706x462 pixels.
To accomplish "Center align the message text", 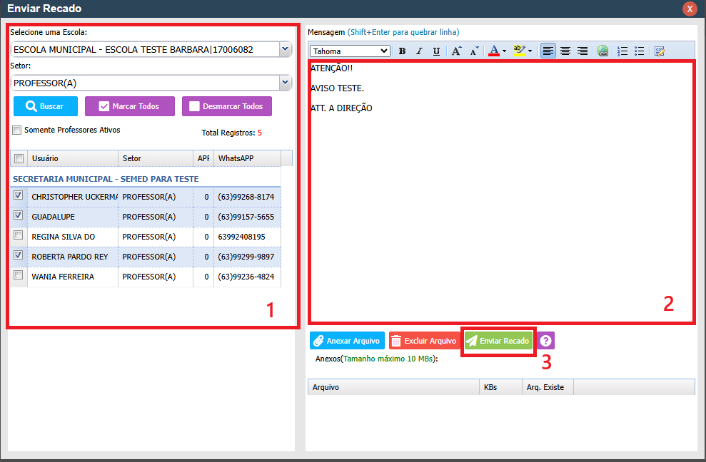I will click(x=565, y=51).
